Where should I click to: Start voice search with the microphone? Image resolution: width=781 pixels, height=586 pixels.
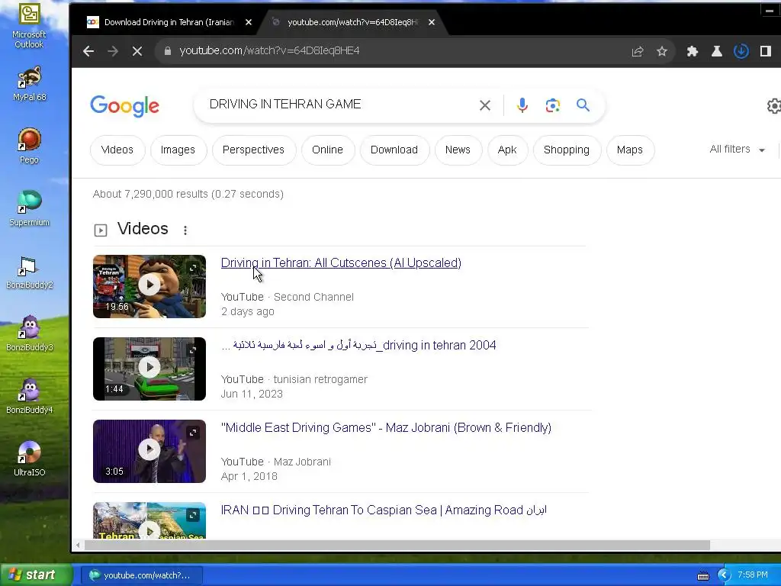522,105
